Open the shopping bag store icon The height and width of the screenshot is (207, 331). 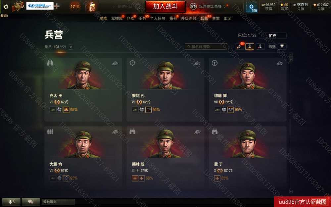pyautogui.click(x=92, y=7)
